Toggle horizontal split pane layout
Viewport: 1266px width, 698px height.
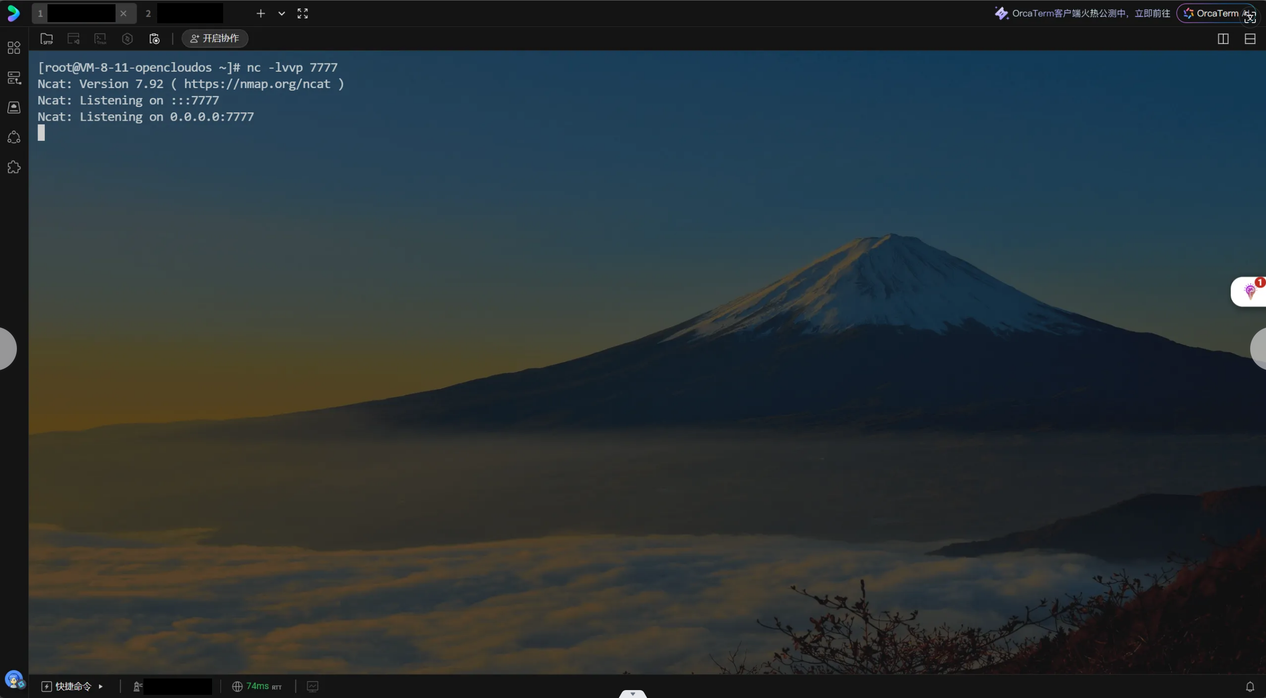click(x=1250, y=38)
